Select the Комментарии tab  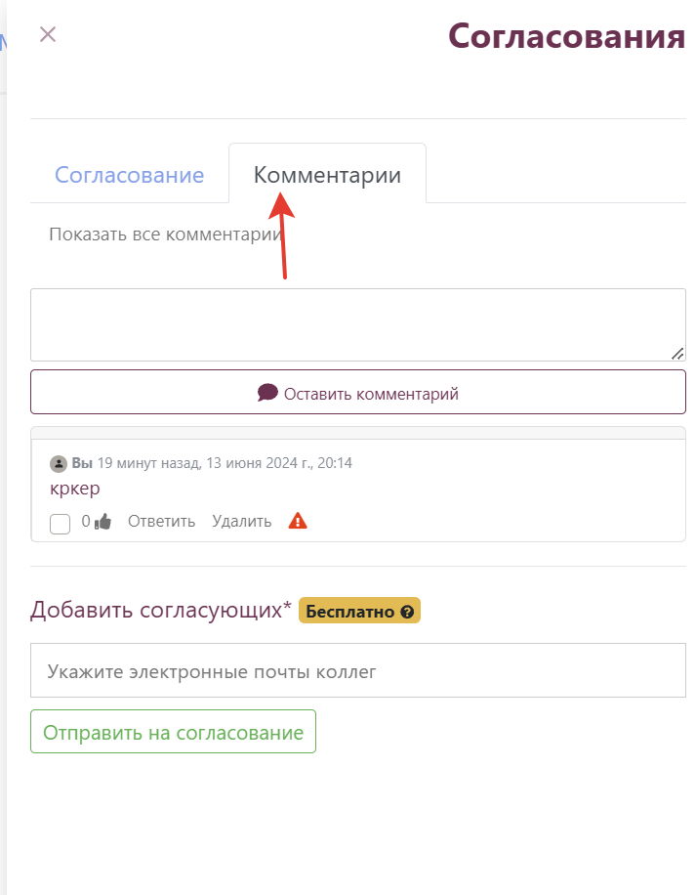pyautogui.click(x=327, y=174)
